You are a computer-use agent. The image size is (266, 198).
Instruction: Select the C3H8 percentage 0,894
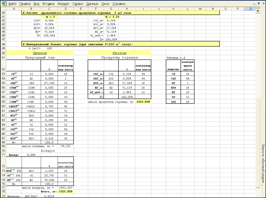tap(49, 102)
